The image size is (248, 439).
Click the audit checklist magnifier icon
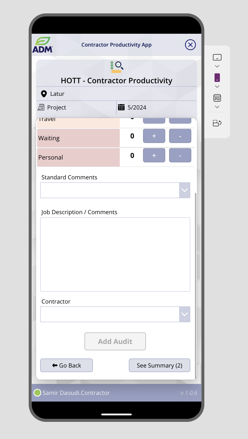(117, 67)
